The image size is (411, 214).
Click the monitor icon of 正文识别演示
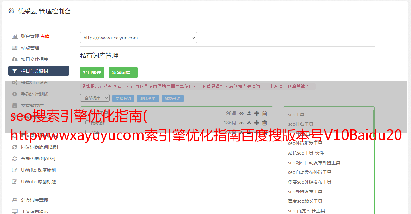coord(15,211)
